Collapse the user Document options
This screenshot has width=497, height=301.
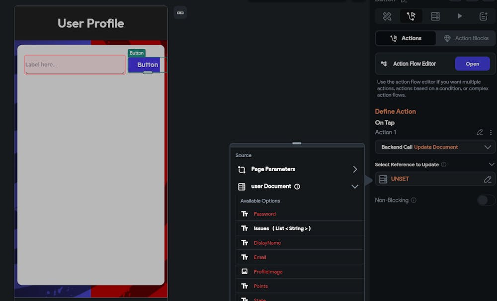[x=355, y=187]
